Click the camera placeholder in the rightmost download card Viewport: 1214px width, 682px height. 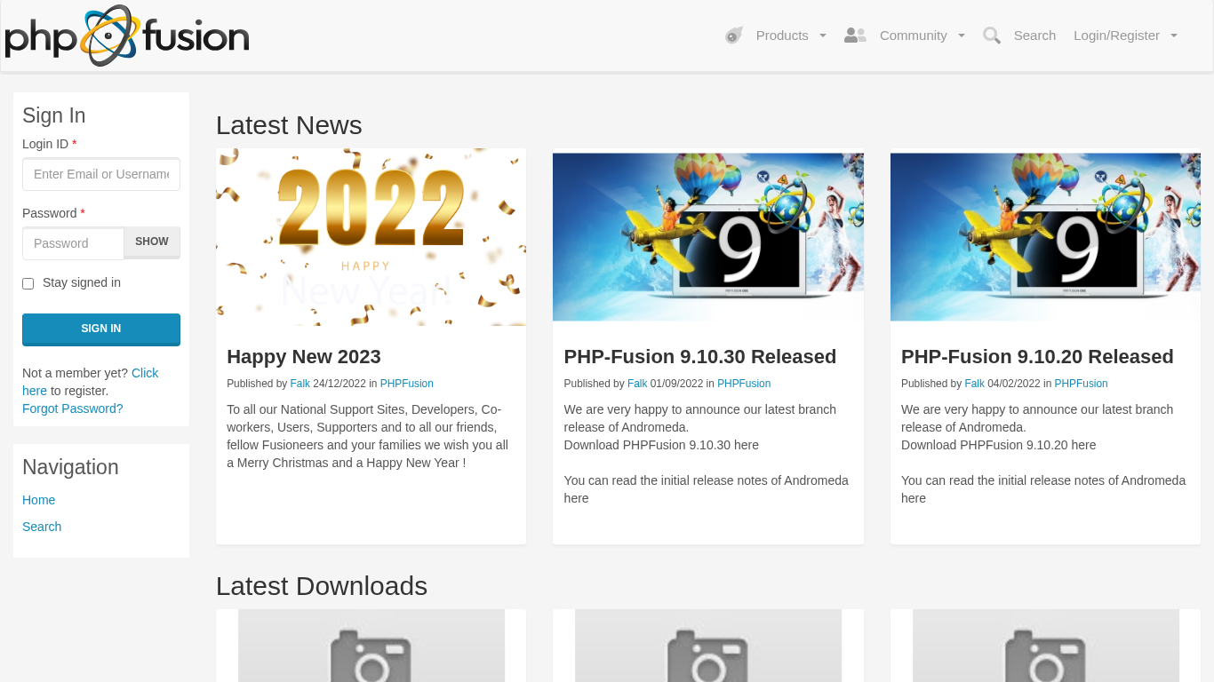point(1046,646)
